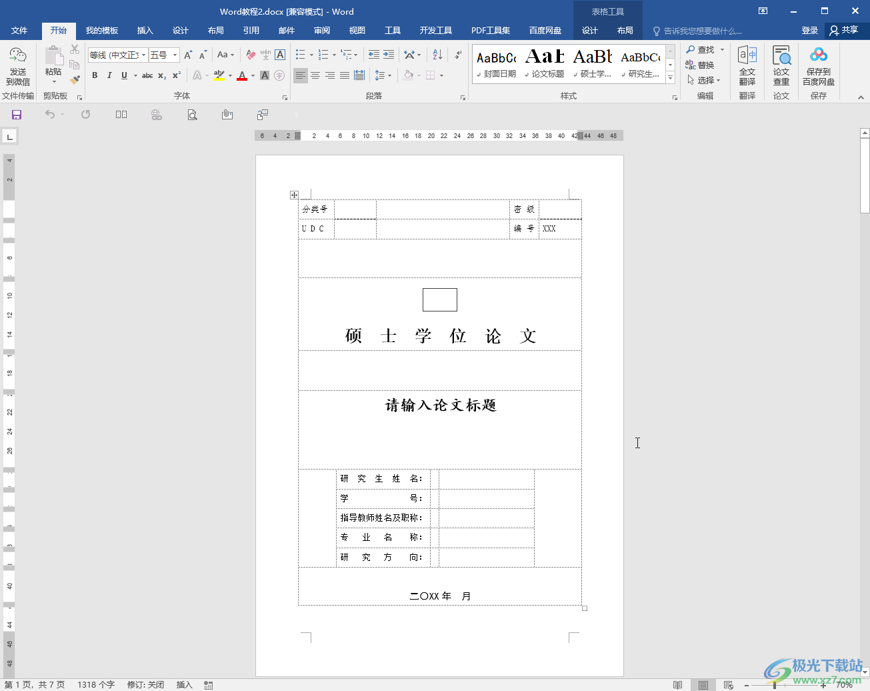Click the phonetic guide (wén) icon

point(265,55)
